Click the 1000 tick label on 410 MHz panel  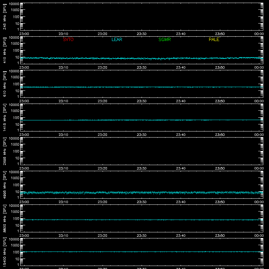[15, 44]
